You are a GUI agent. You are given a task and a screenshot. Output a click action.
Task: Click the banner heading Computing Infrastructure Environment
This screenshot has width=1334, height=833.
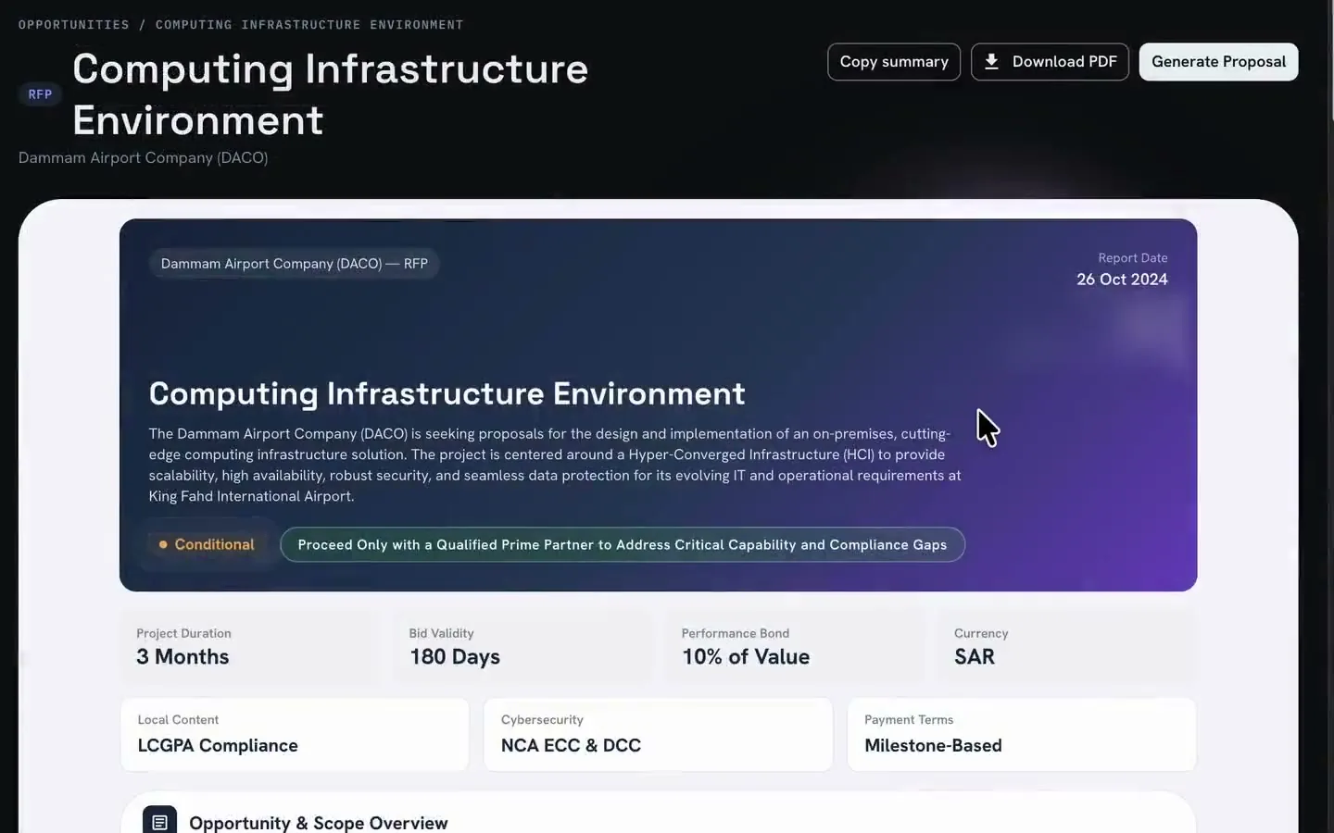447,393
